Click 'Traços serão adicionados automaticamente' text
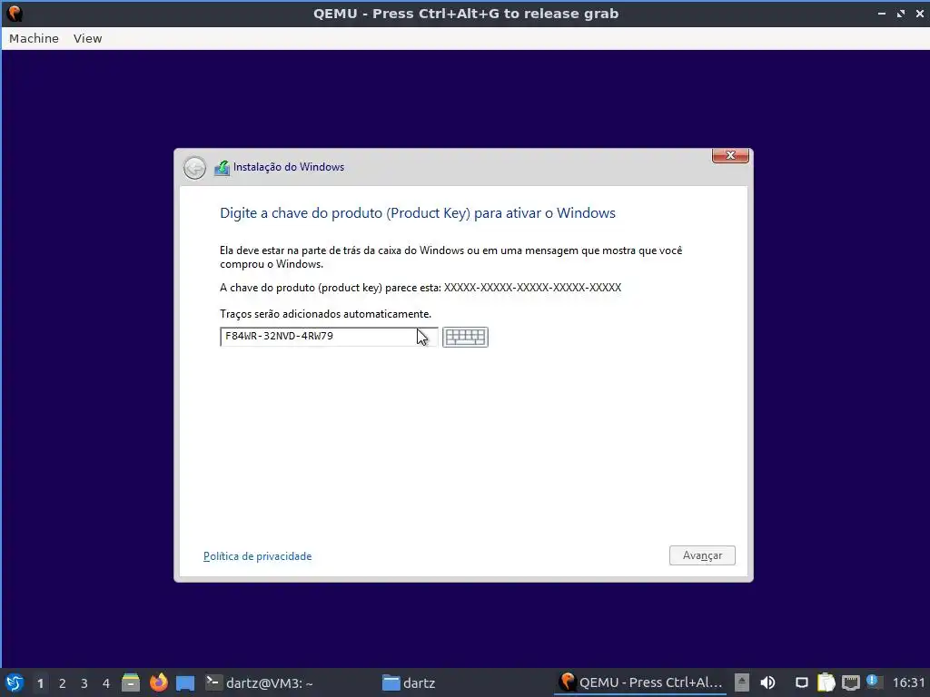This screenshot has width=930, height=697. tap(326, 314)
